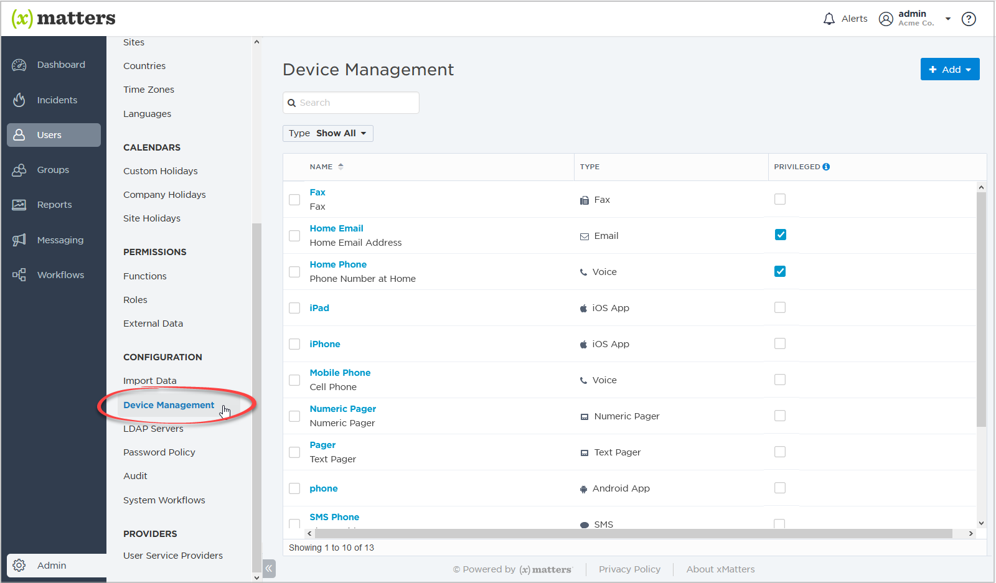Open the Privacy Policy link
Screen dimensions: 996x583
tap(629, 569)
